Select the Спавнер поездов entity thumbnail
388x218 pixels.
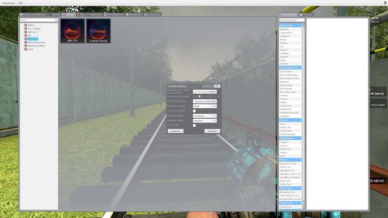click(x=98, y=31)
